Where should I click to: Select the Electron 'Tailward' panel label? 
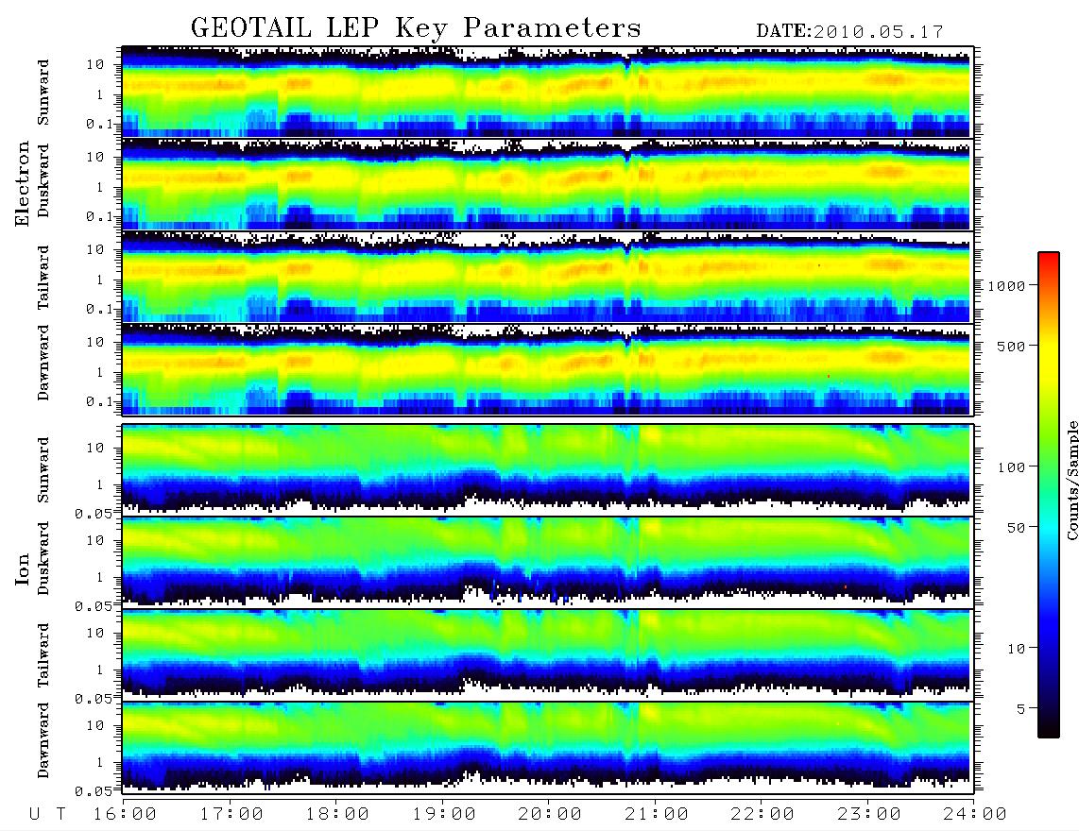pyautogui.click(x=43, y=278)
